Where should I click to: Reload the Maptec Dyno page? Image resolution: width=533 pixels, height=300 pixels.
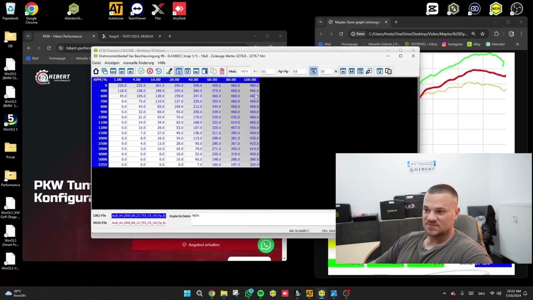pos(341,34)
